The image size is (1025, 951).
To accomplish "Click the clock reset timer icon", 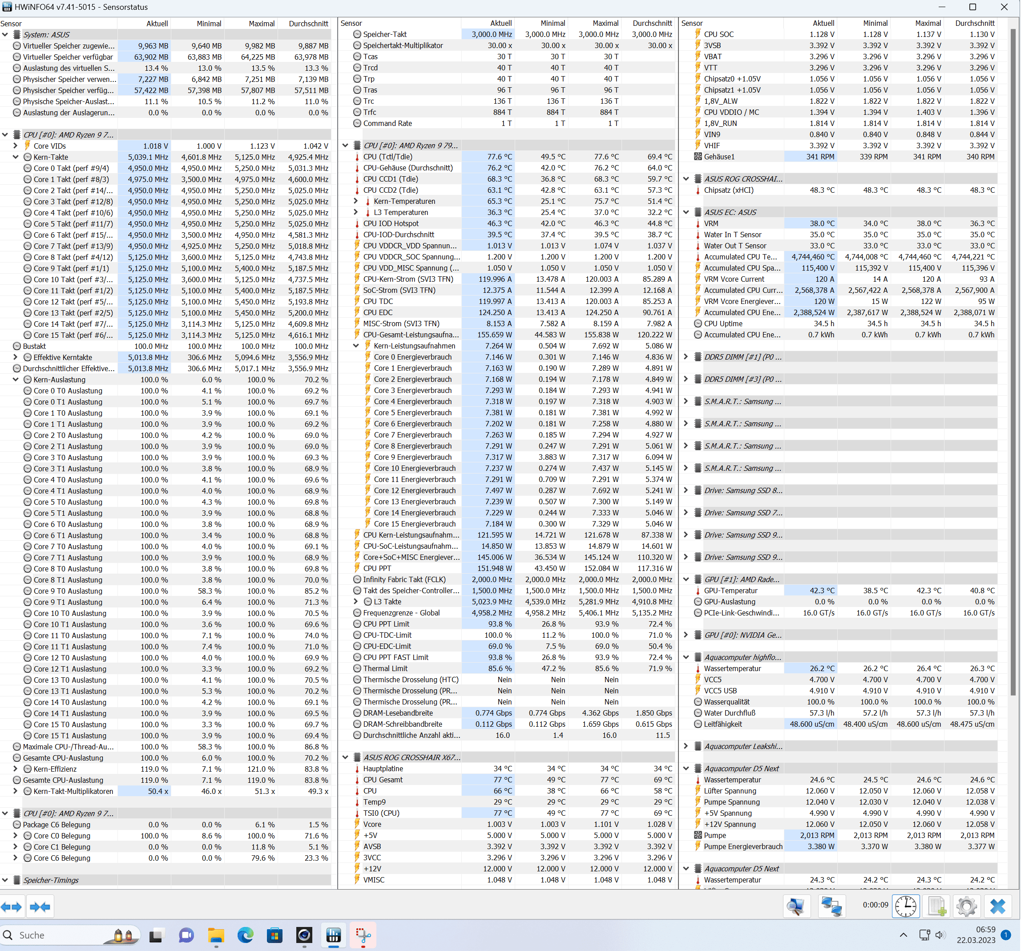I will pos(906,906).
